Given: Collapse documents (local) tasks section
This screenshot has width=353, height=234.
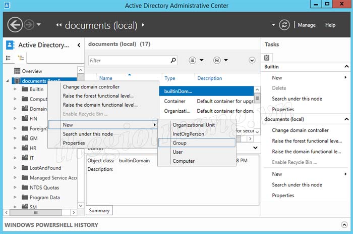Looking at the screenshot, I should (x=346, y=119).
